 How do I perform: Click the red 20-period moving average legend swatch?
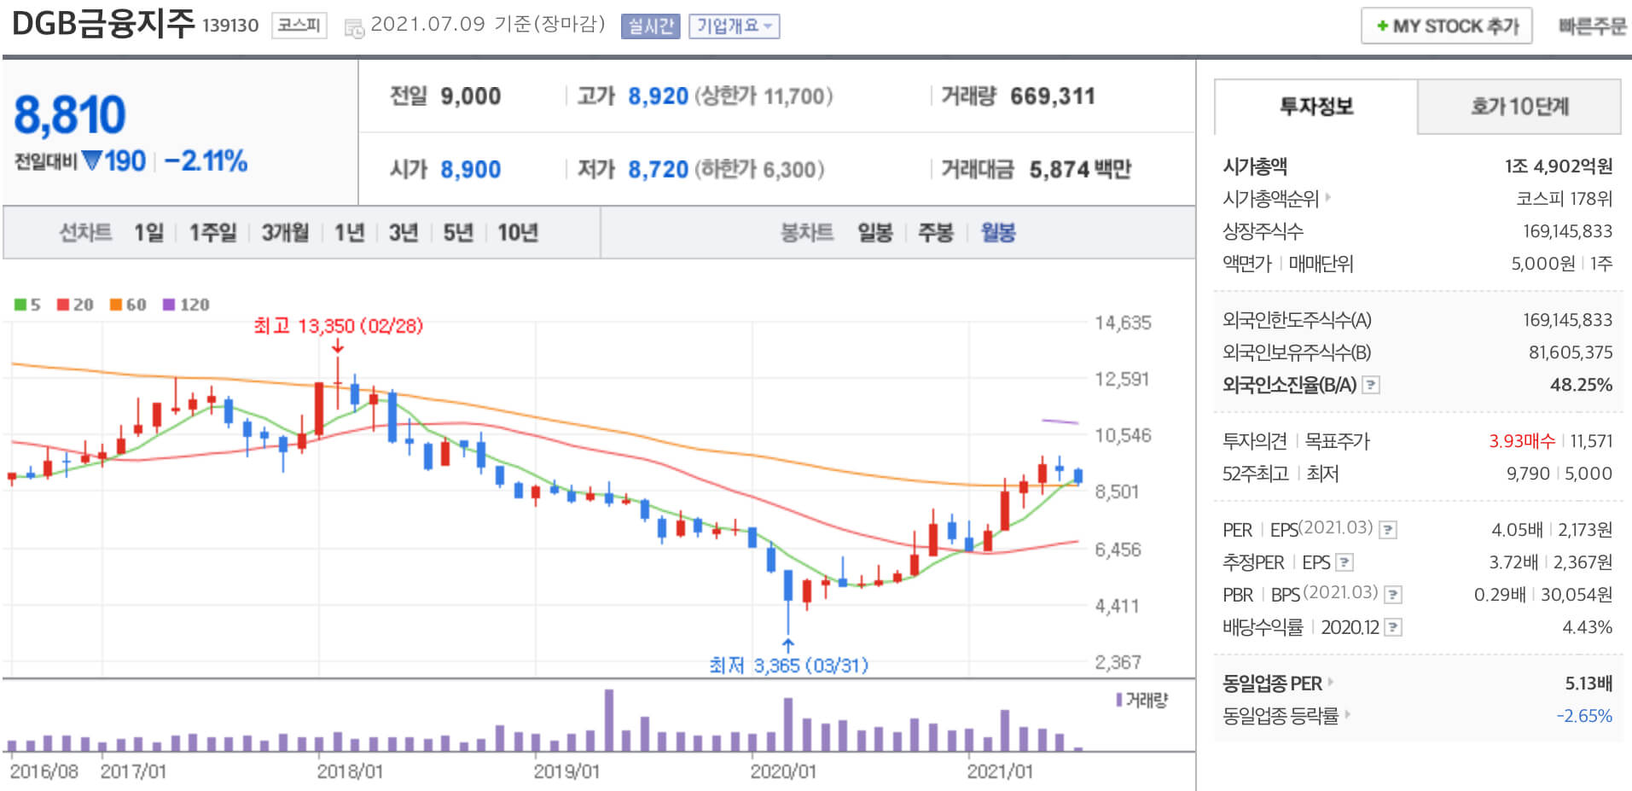[63, 305]
